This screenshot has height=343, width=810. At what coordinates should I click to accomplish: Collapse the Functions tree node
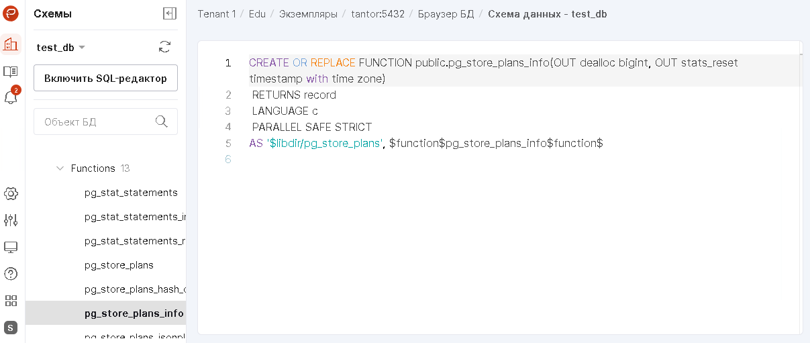[60, 168]
